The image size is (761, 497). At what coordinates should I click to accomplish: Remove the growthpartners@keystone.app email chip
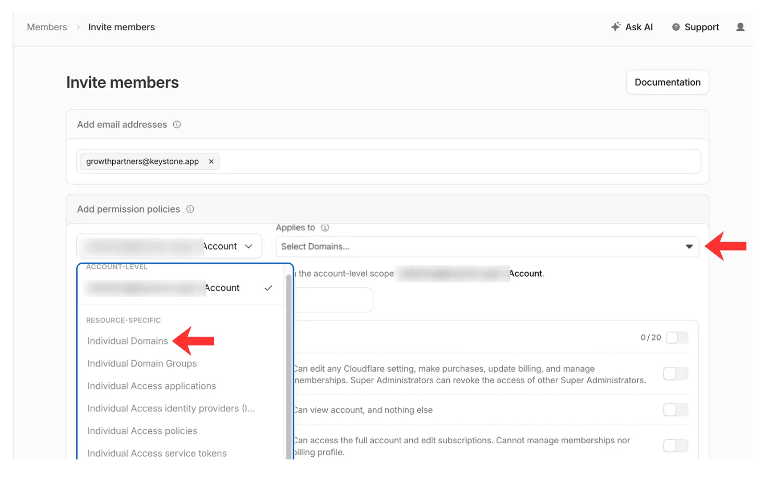(211, 162)
